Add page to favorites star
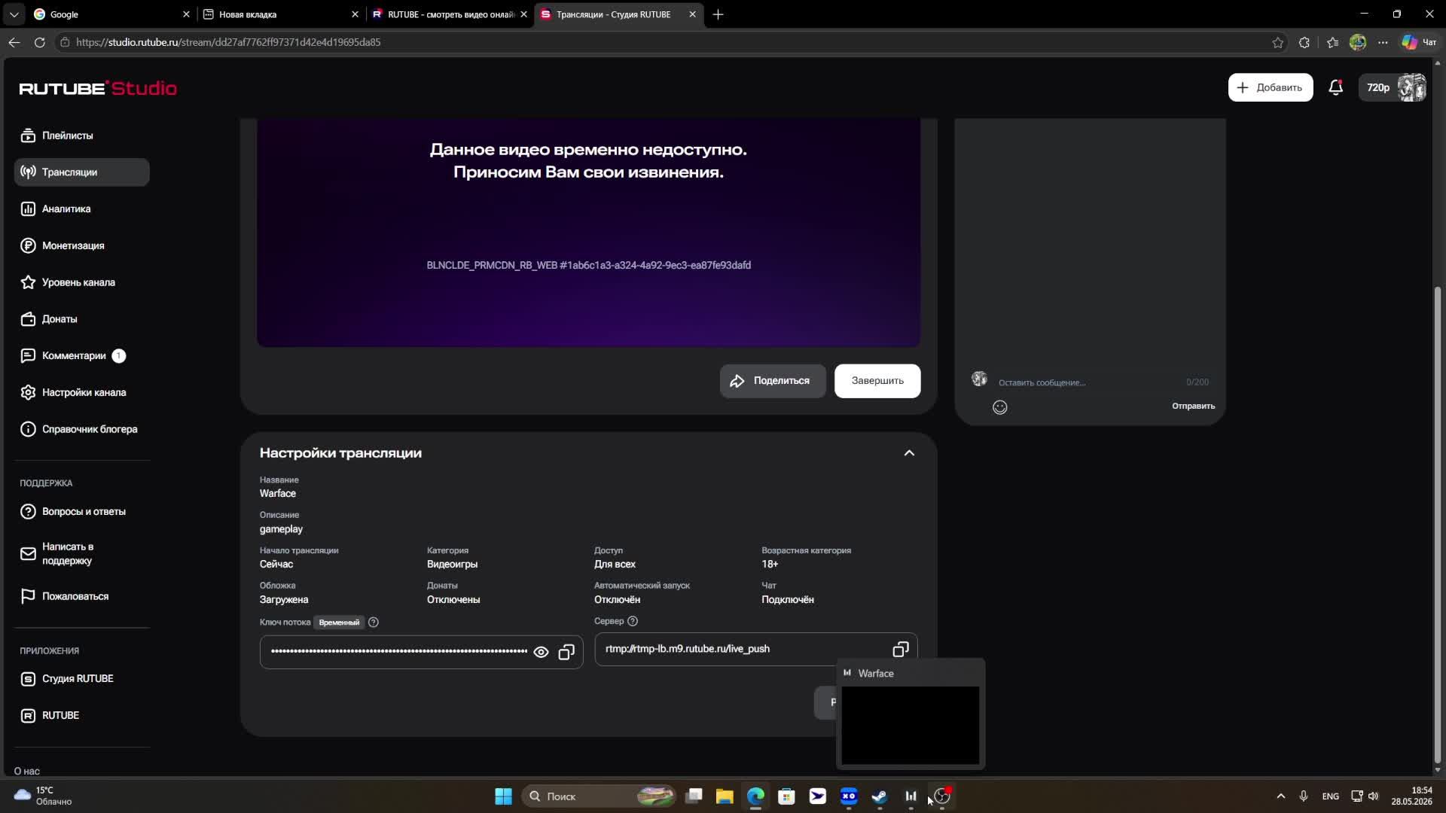The height and width of the screenshot is (813, 1446). click(1278, 42)
